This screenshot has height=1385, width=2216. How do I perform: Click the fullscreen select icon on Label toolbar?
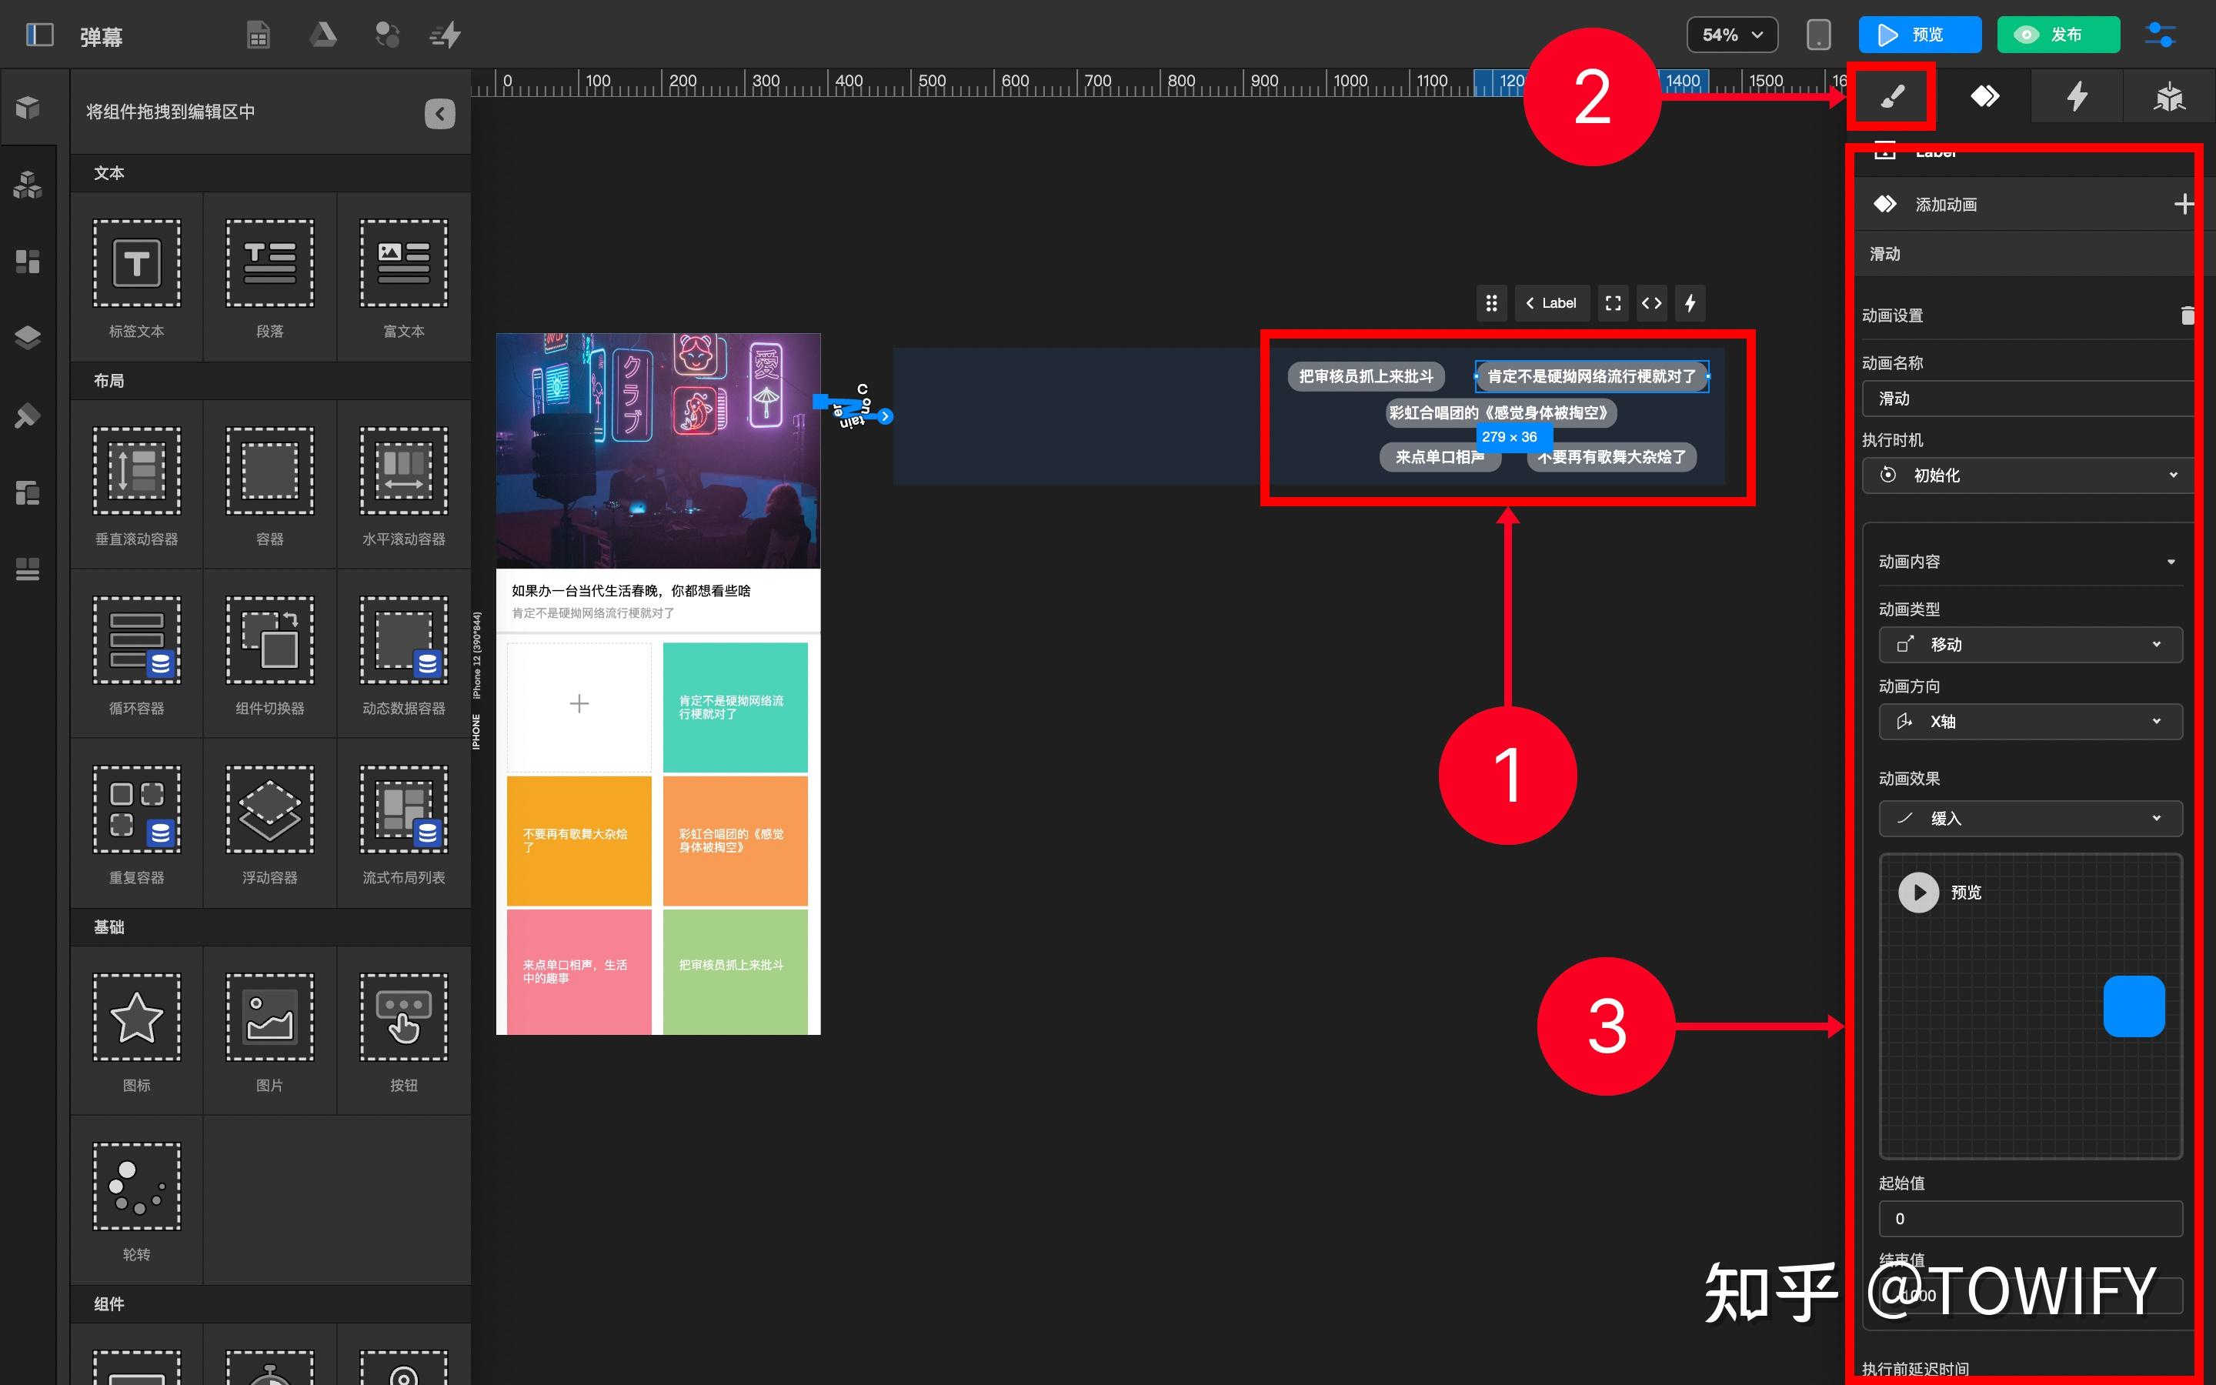coord(1614,303)
